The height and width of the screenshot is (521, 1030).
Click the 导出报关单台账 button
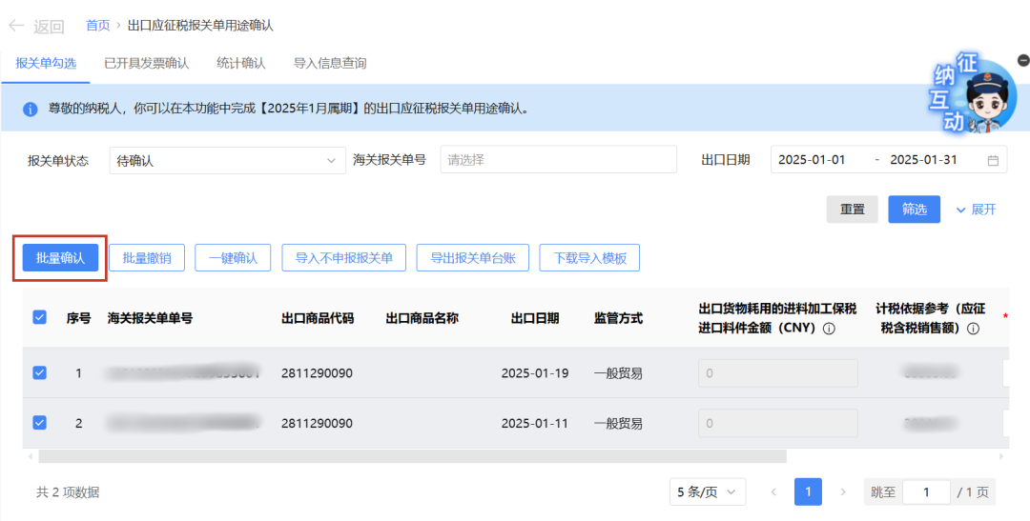(x=472, y=258)
